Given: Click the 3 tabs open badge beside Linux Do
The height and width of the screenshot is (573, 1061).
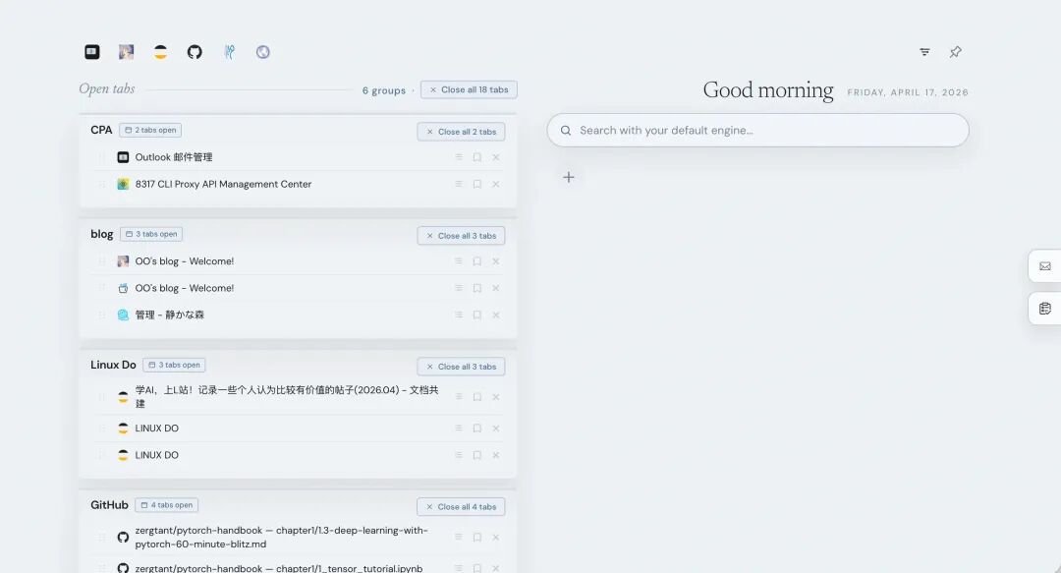Looking at the screenshot, I should pos(174,365).
